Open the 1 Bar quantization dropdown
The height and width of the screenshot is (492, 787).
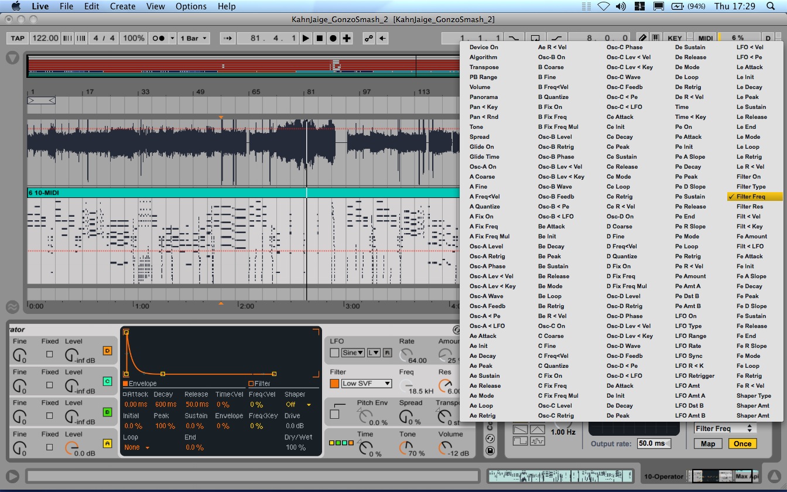pos(194,38)
